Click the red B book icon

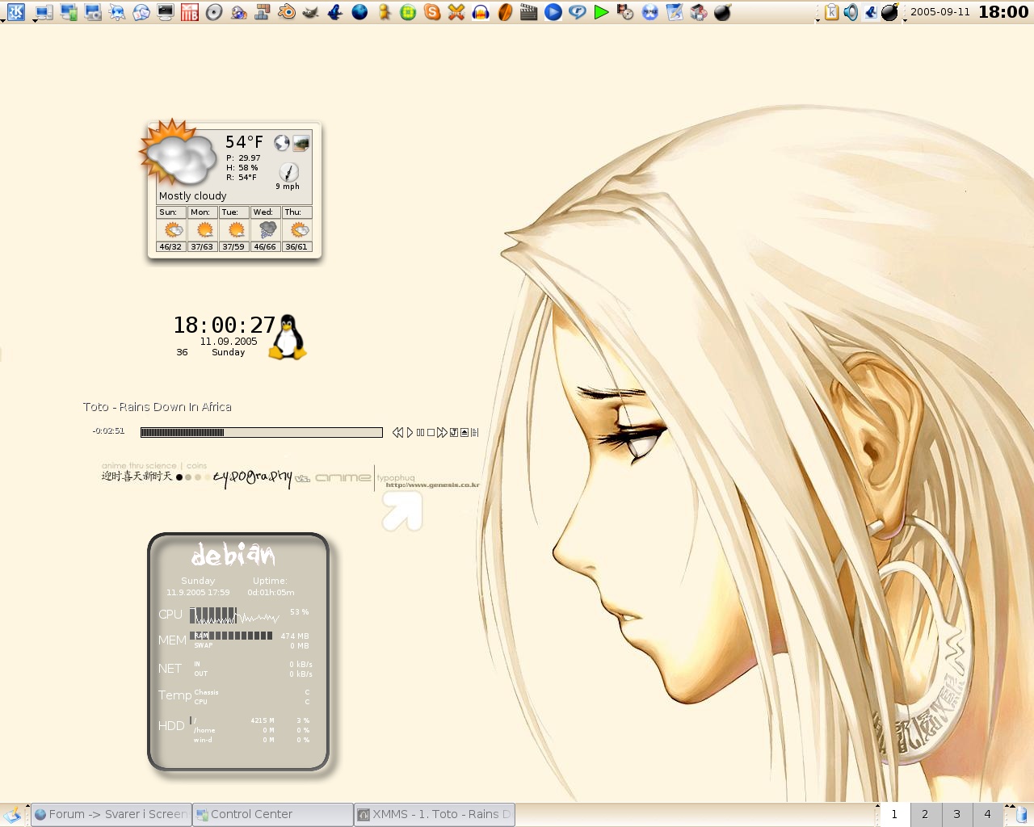point(190,12)
